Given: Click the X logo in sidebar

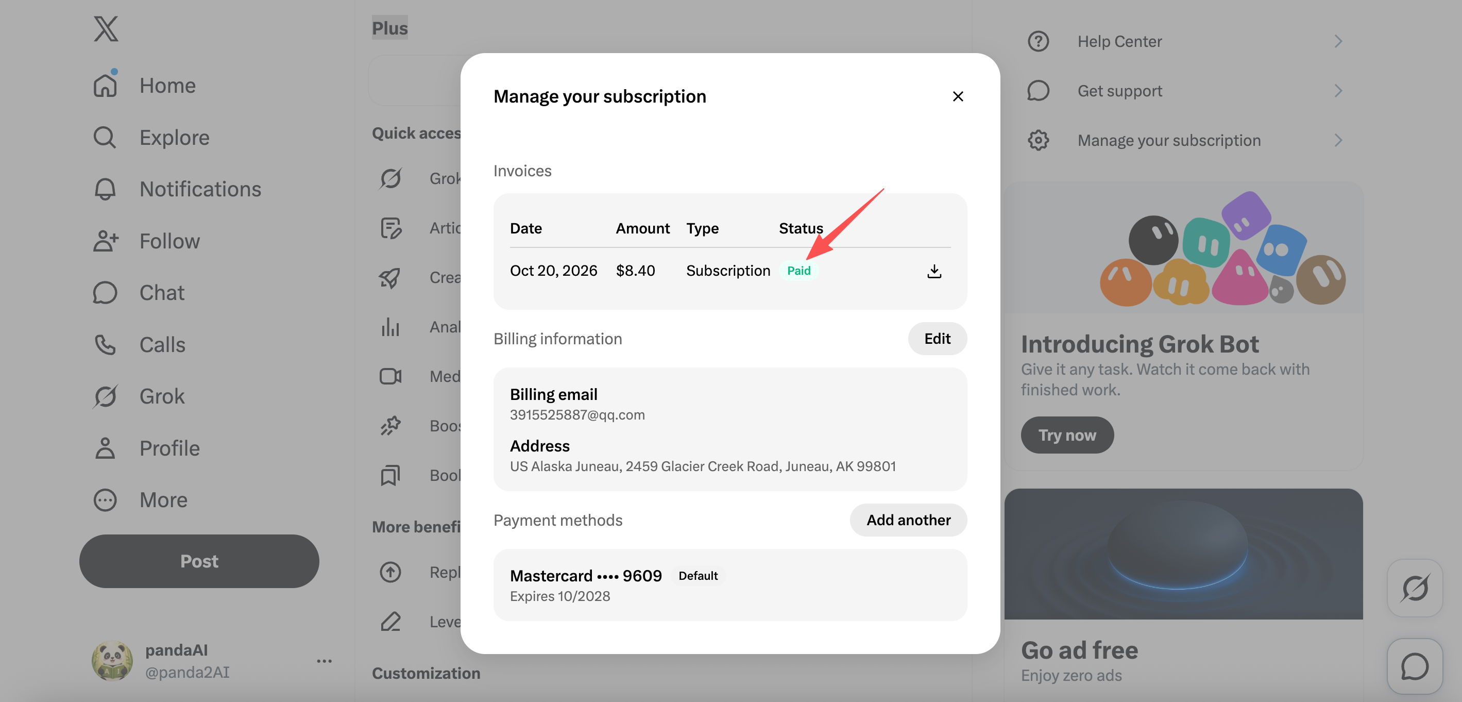Looking at the screenshot, I should (x=106, y=28).
